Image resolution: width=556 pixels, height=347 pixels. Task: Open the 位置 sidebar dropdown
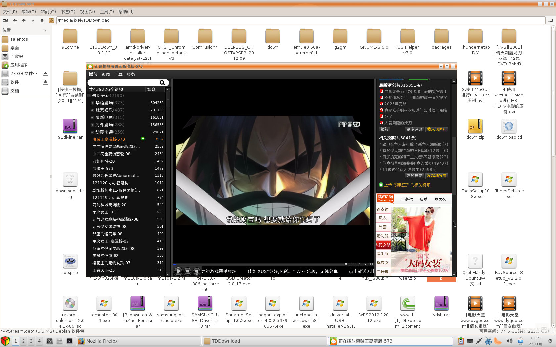click(45, 30)
